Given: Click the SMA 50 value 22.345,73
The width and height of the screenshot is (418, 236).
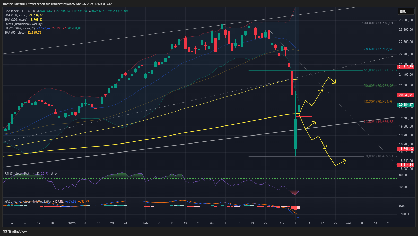Looking at the screenshot, I should coord(34,33).
